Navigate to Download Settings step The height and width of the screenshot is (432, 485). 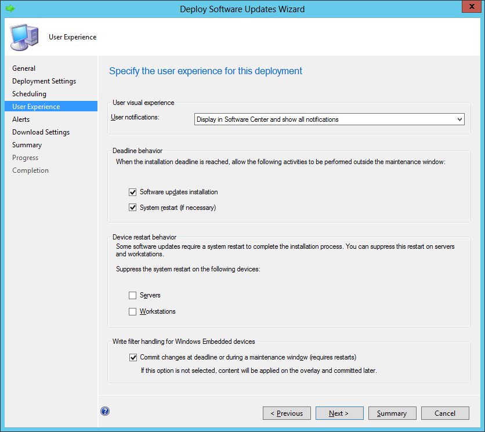tap(41, 132)
